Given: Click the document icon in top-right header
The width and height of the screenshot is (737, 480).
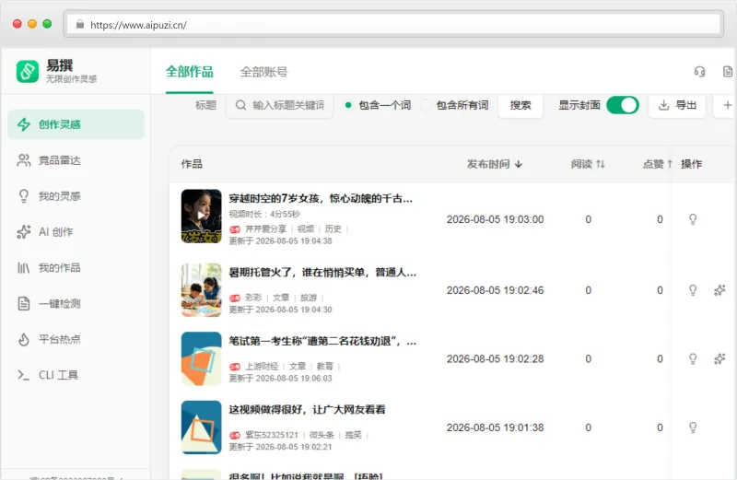Looking at the screenshot, I should (728, 72).
